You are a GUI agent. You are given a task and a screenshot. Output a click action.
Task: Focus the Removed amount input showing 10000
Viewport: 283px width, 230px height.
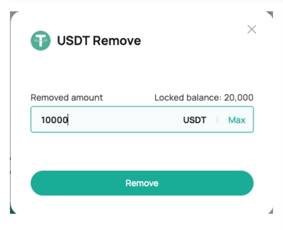pos(142,119)
